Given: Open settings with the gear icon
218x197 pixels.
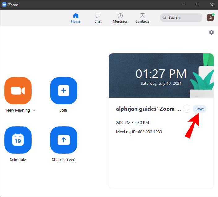Looking at the screenshot, I should [212, 32].
